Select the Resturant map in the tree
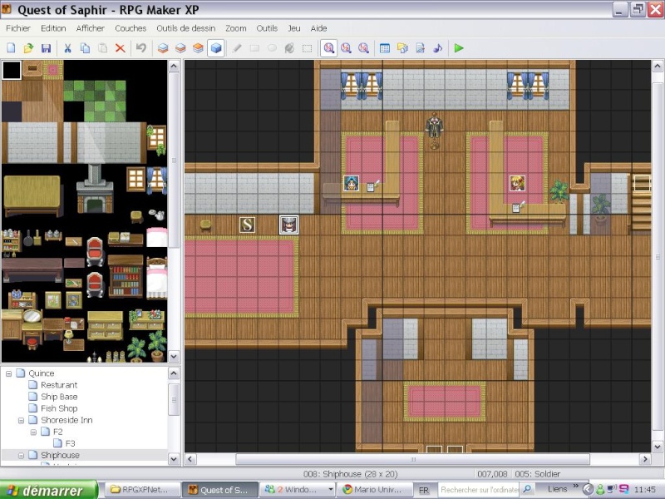 (59, 385)
